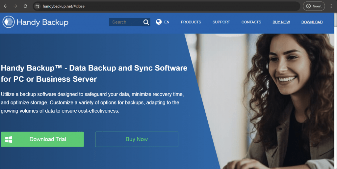Click the magnifier search icon
Screen dimensions: 337x169
(x=146, y=22)
